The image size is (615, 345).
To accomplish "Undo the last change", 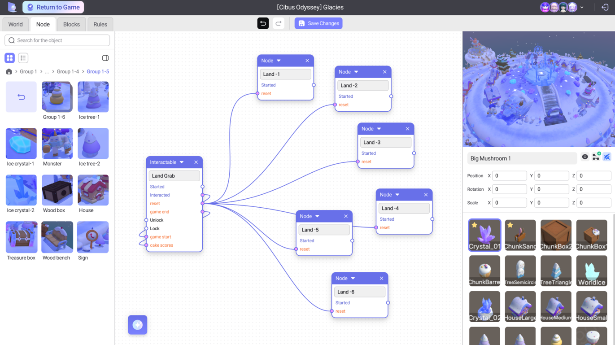I will point(263,23).
